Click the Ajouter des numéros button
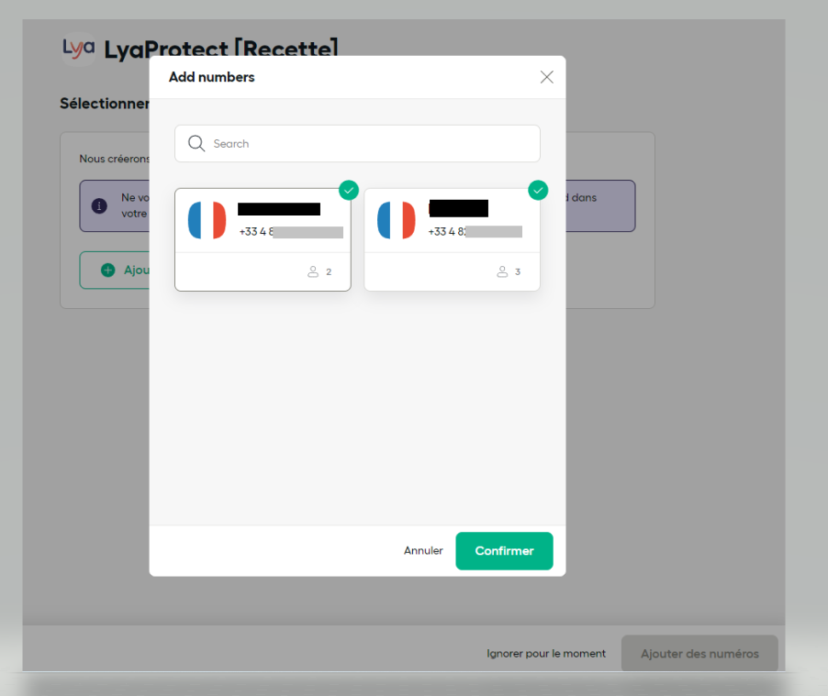Image resolution: width=828 pixels, height=696 pixels. click(x=699, y=654)
